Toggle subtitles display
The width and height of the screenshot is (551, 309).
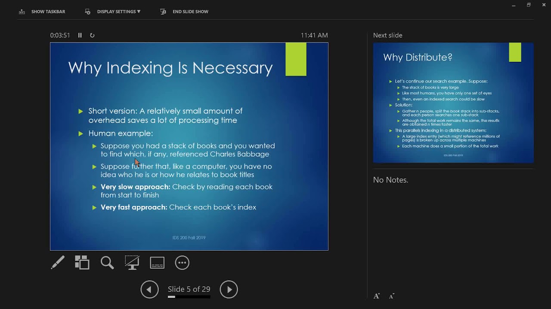(157, 263)
